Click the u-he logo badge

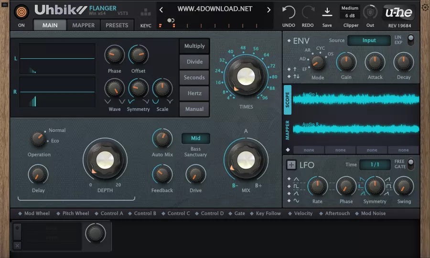tap(398, 13)
